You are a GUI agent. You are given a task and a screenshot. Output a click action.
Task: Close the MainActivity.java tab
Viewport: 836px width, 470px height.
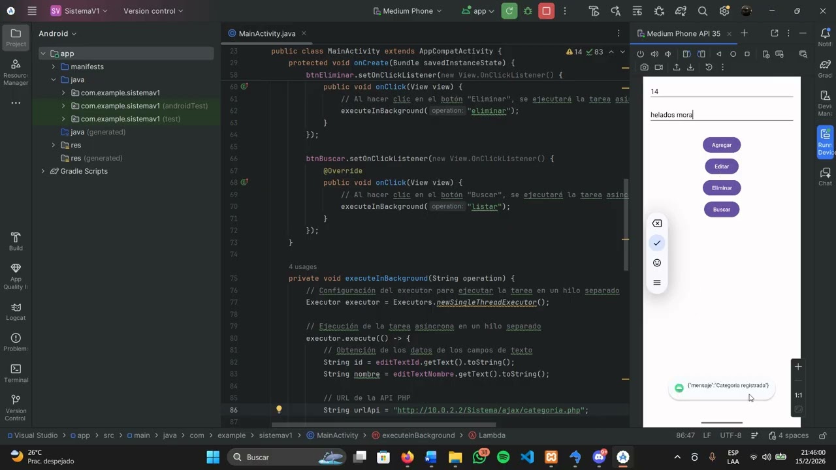pos(304,33)
